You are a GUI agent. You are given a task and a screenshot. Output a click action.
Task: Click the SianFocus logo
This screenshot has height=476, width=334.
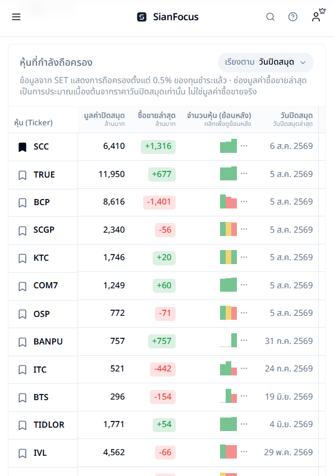168,17
